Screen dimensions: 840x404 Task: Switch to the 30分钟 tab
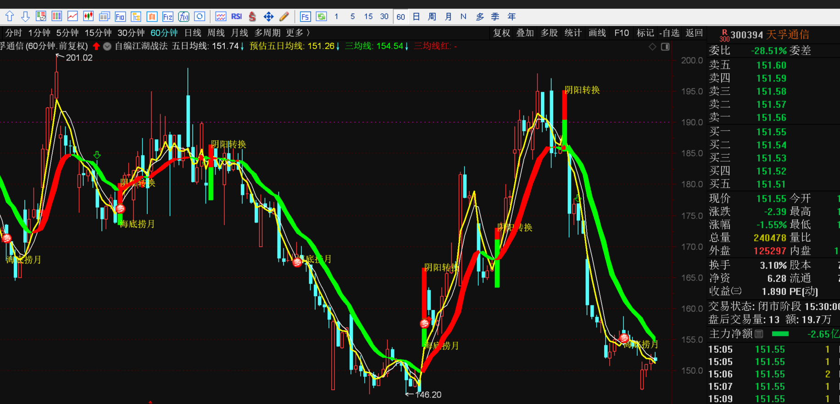click(x=131, y=33)
